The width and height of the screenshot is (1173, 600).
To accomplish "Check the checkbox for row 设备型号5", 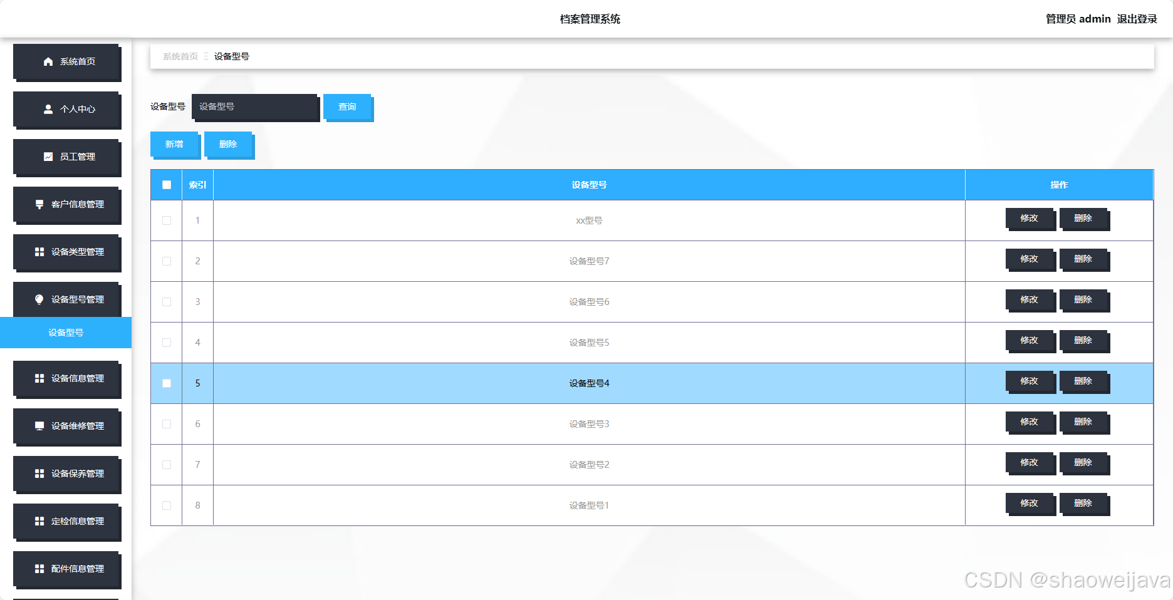I will tap(167, 343).
